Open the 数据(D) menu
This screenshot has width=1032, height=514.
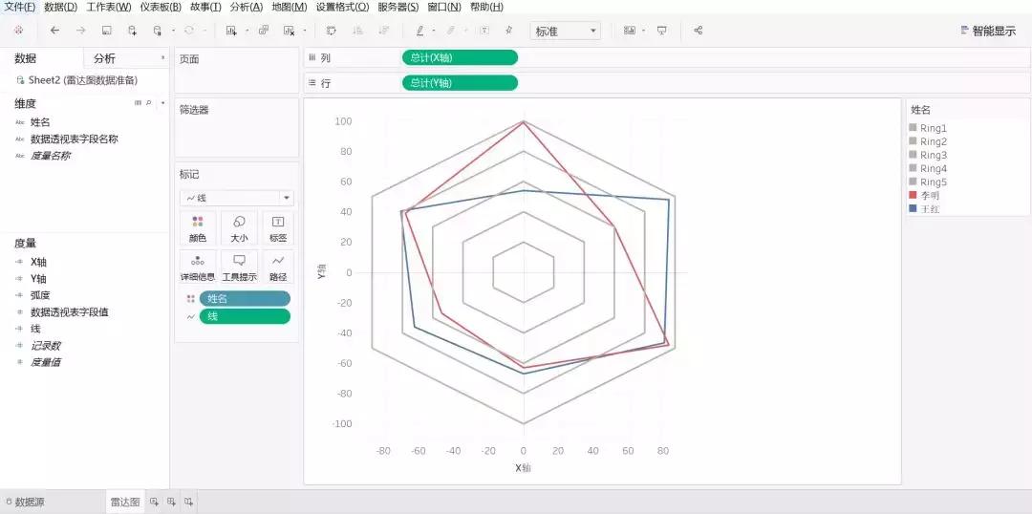pos(60,7)
